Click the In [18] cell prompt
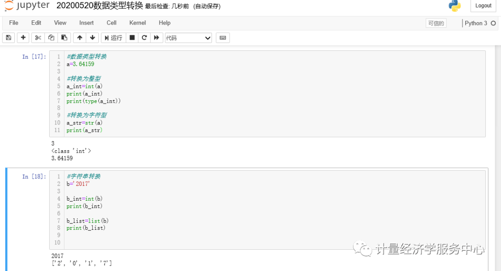 tap(34, 176)
